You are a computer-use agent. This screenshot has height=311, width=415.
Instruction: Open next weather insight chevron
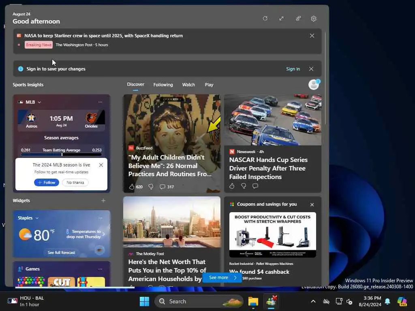pyautogui.click(x=103, y=234)
